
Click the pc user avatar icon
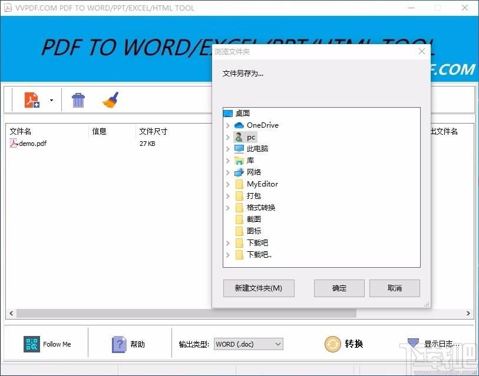[x=239, y=137]
